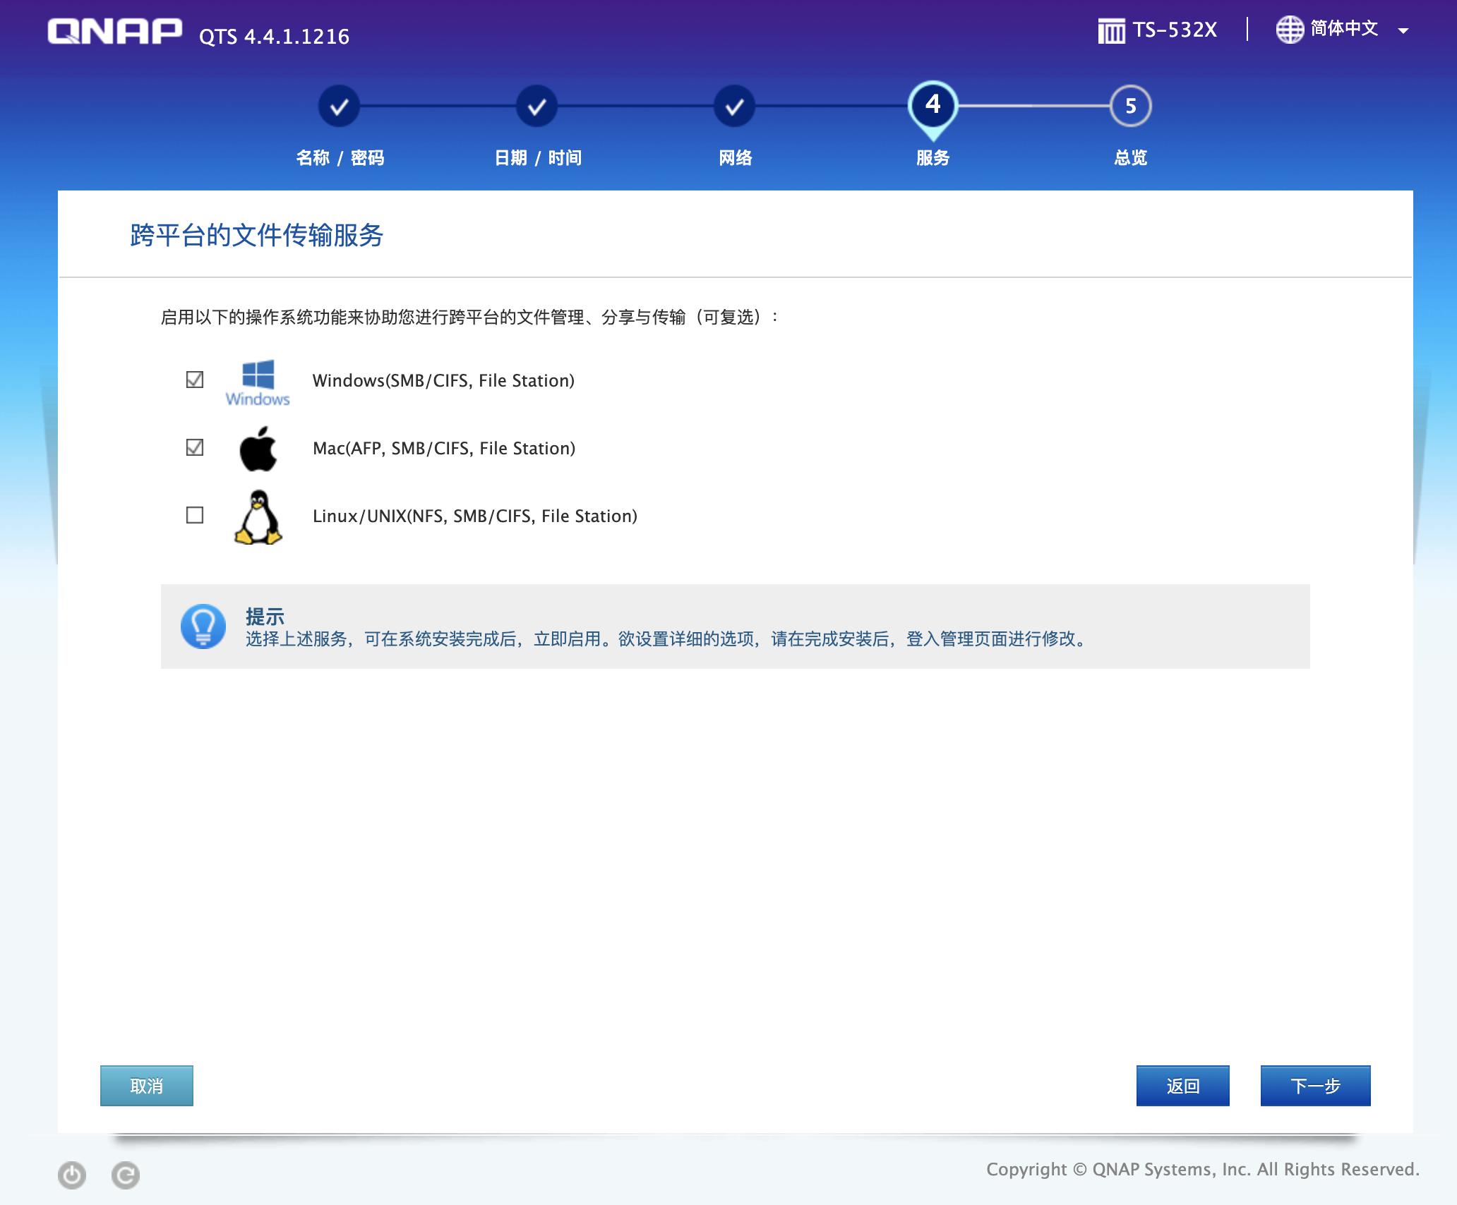1457x1205 pixels.
Task: Go to the 网络 step
Action: coord(735,107)
